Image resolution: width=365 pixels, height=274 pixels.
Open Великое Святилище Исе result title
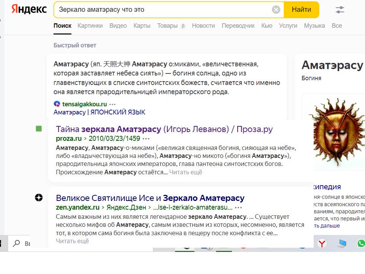point(150,198)
